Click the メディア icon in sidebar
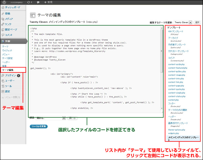The image size is (203, 160). [x=3, y=19]
